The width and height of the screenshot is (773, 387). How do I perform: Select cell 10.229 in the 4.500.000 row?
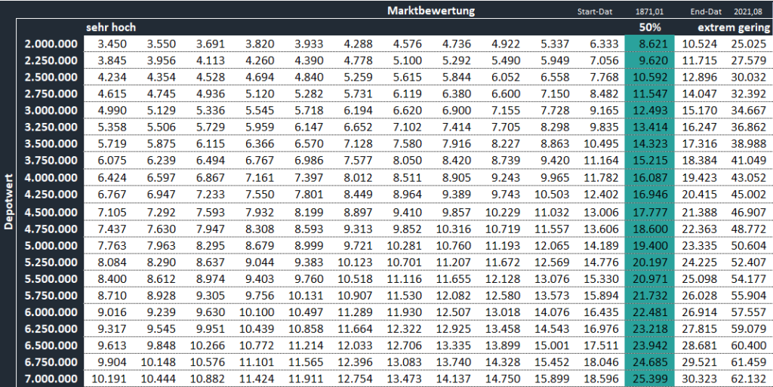(x=502, y=212)
